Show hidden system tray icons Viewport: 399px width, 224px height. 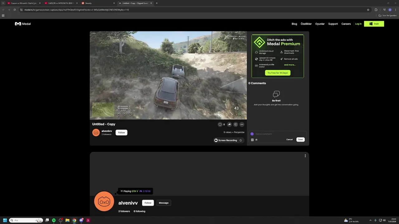click(370, 220)
